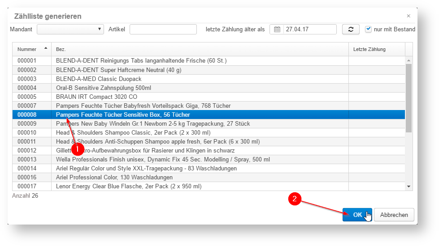Viewport: 439px width, 246px height.
Task: Open the calendar date picker icon
Action: [x=277, y=30]
